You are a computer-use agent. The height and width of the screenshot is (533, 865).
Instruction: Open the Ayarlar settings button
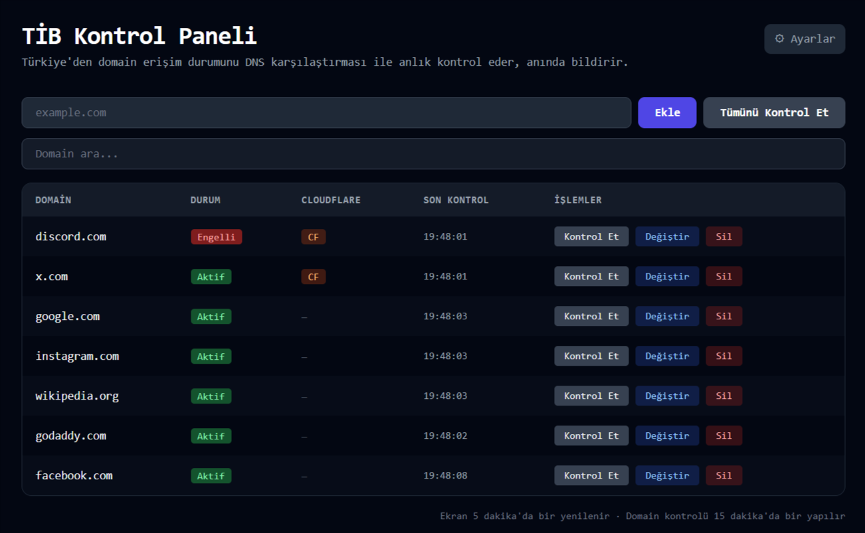805,39
